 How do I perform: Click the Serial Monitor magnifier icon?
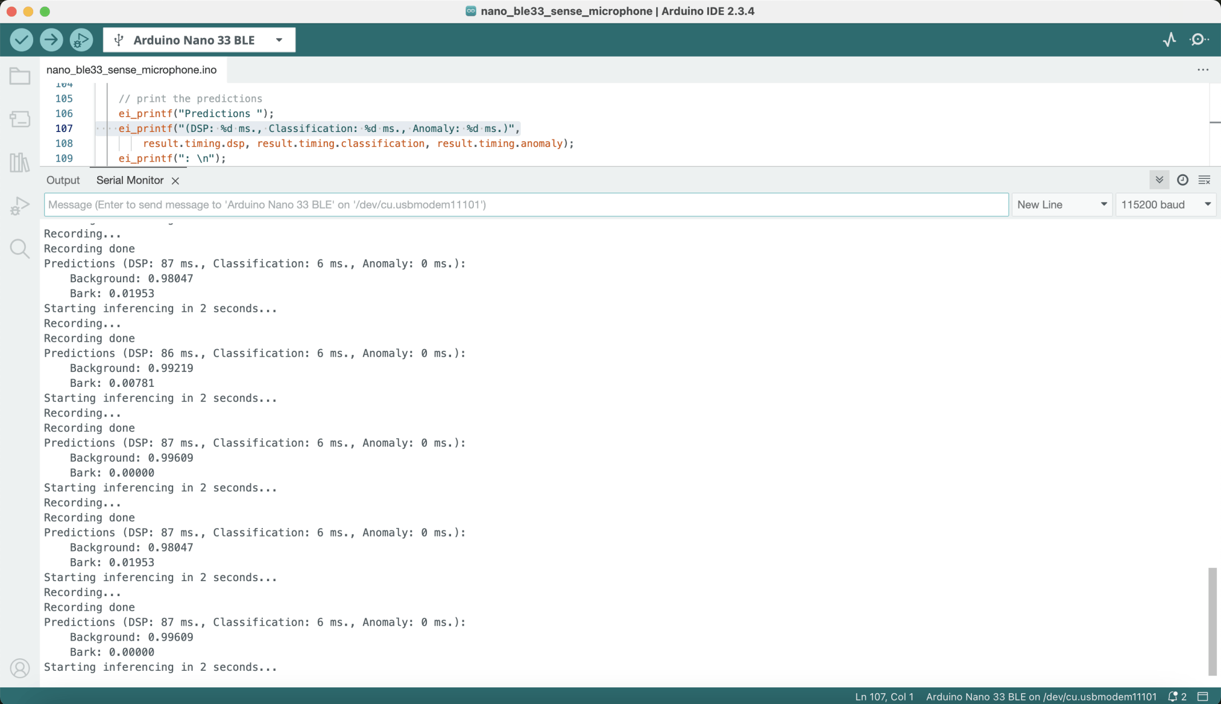[1199, 40]
